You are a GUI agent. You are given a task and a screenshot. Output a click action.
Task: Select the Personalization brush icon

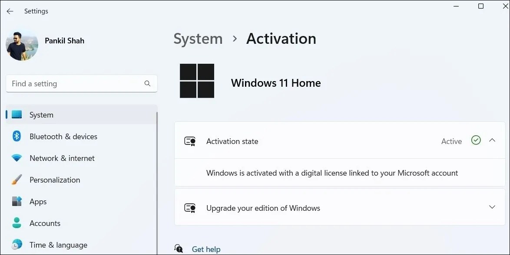point(16,180)
